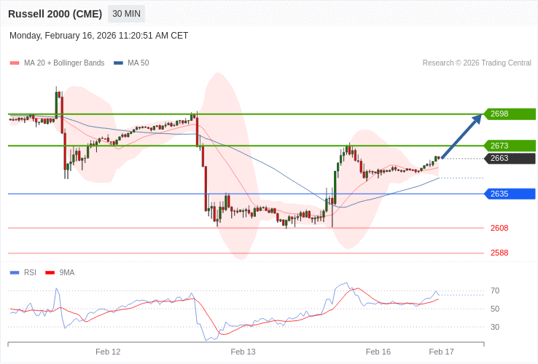The image size is (538, 364).
Task: Click the dark 2663 current price tag
Action: pyautogui.click(x=510, y=159)
